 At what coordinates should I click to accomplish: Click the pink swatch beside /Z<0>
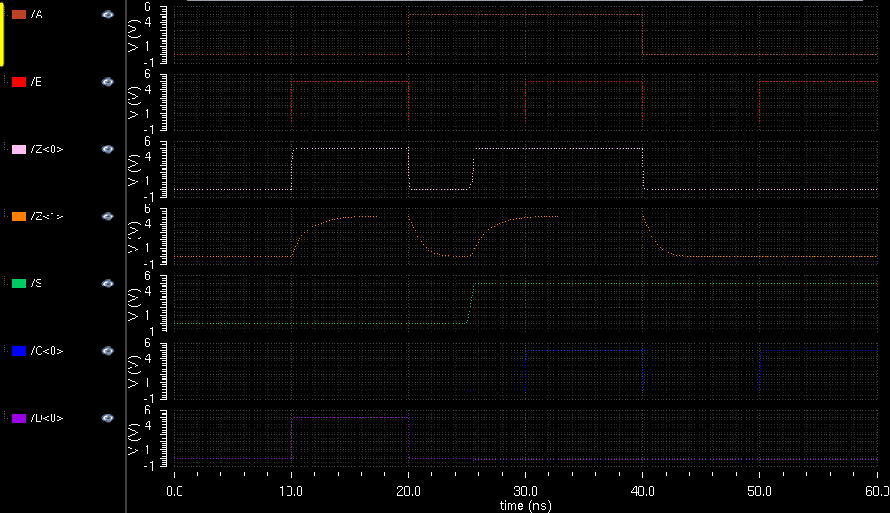[x=18, y=149]
